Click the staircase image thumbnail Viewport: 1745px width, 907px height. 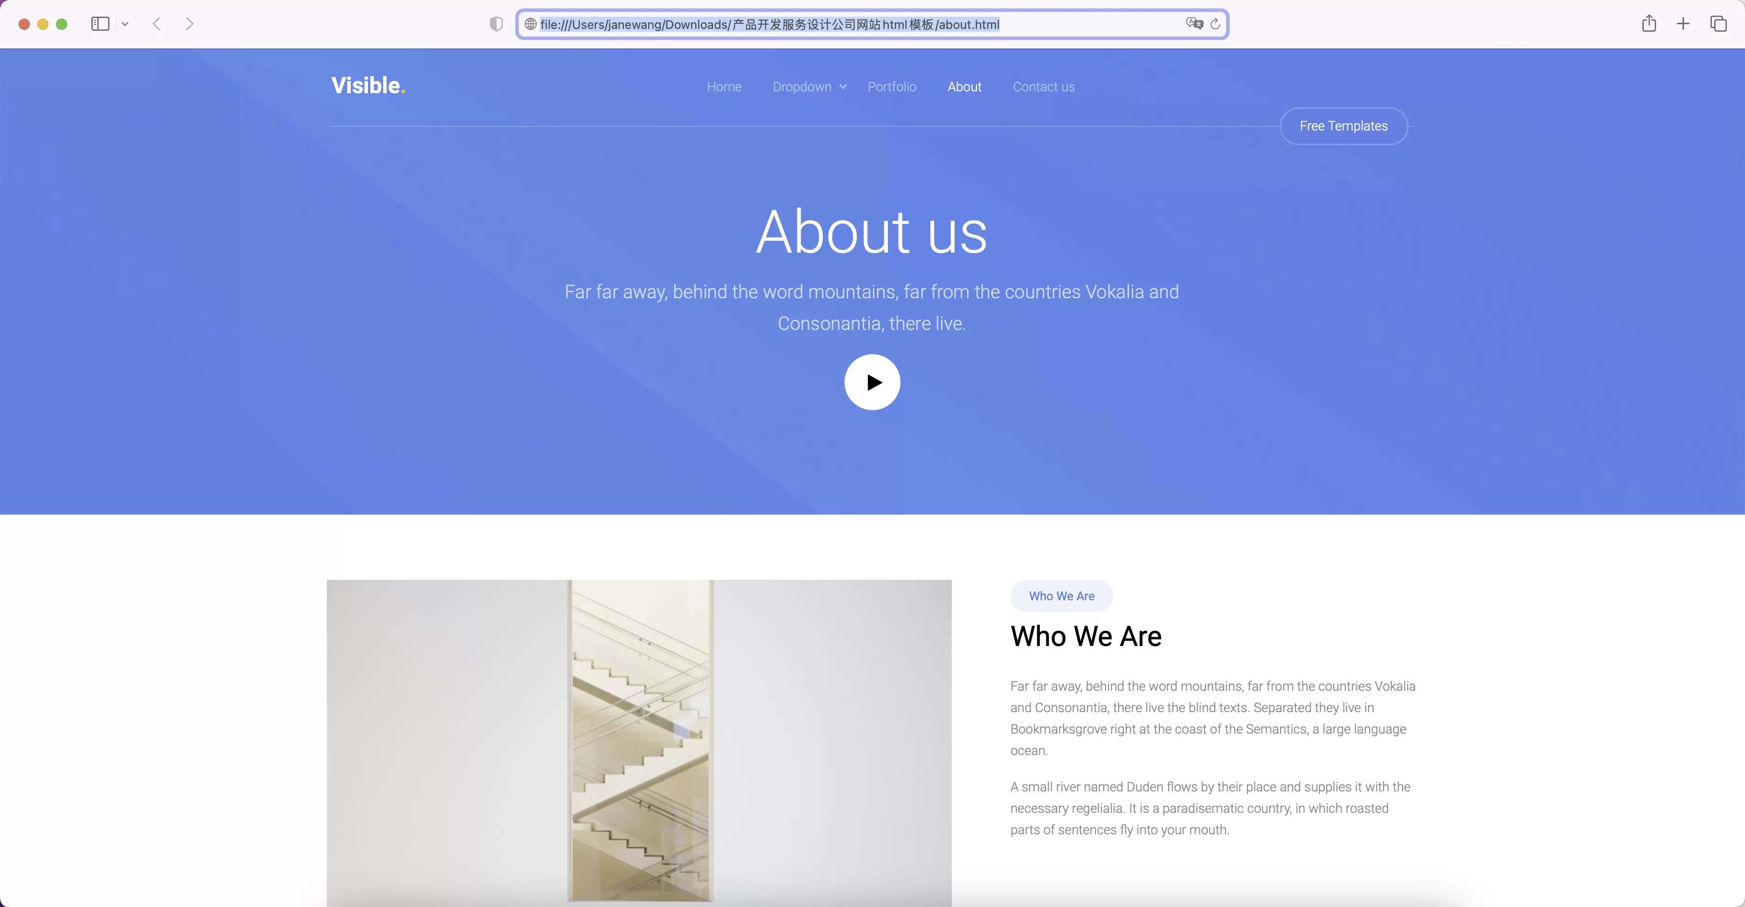tap(638, 743)
